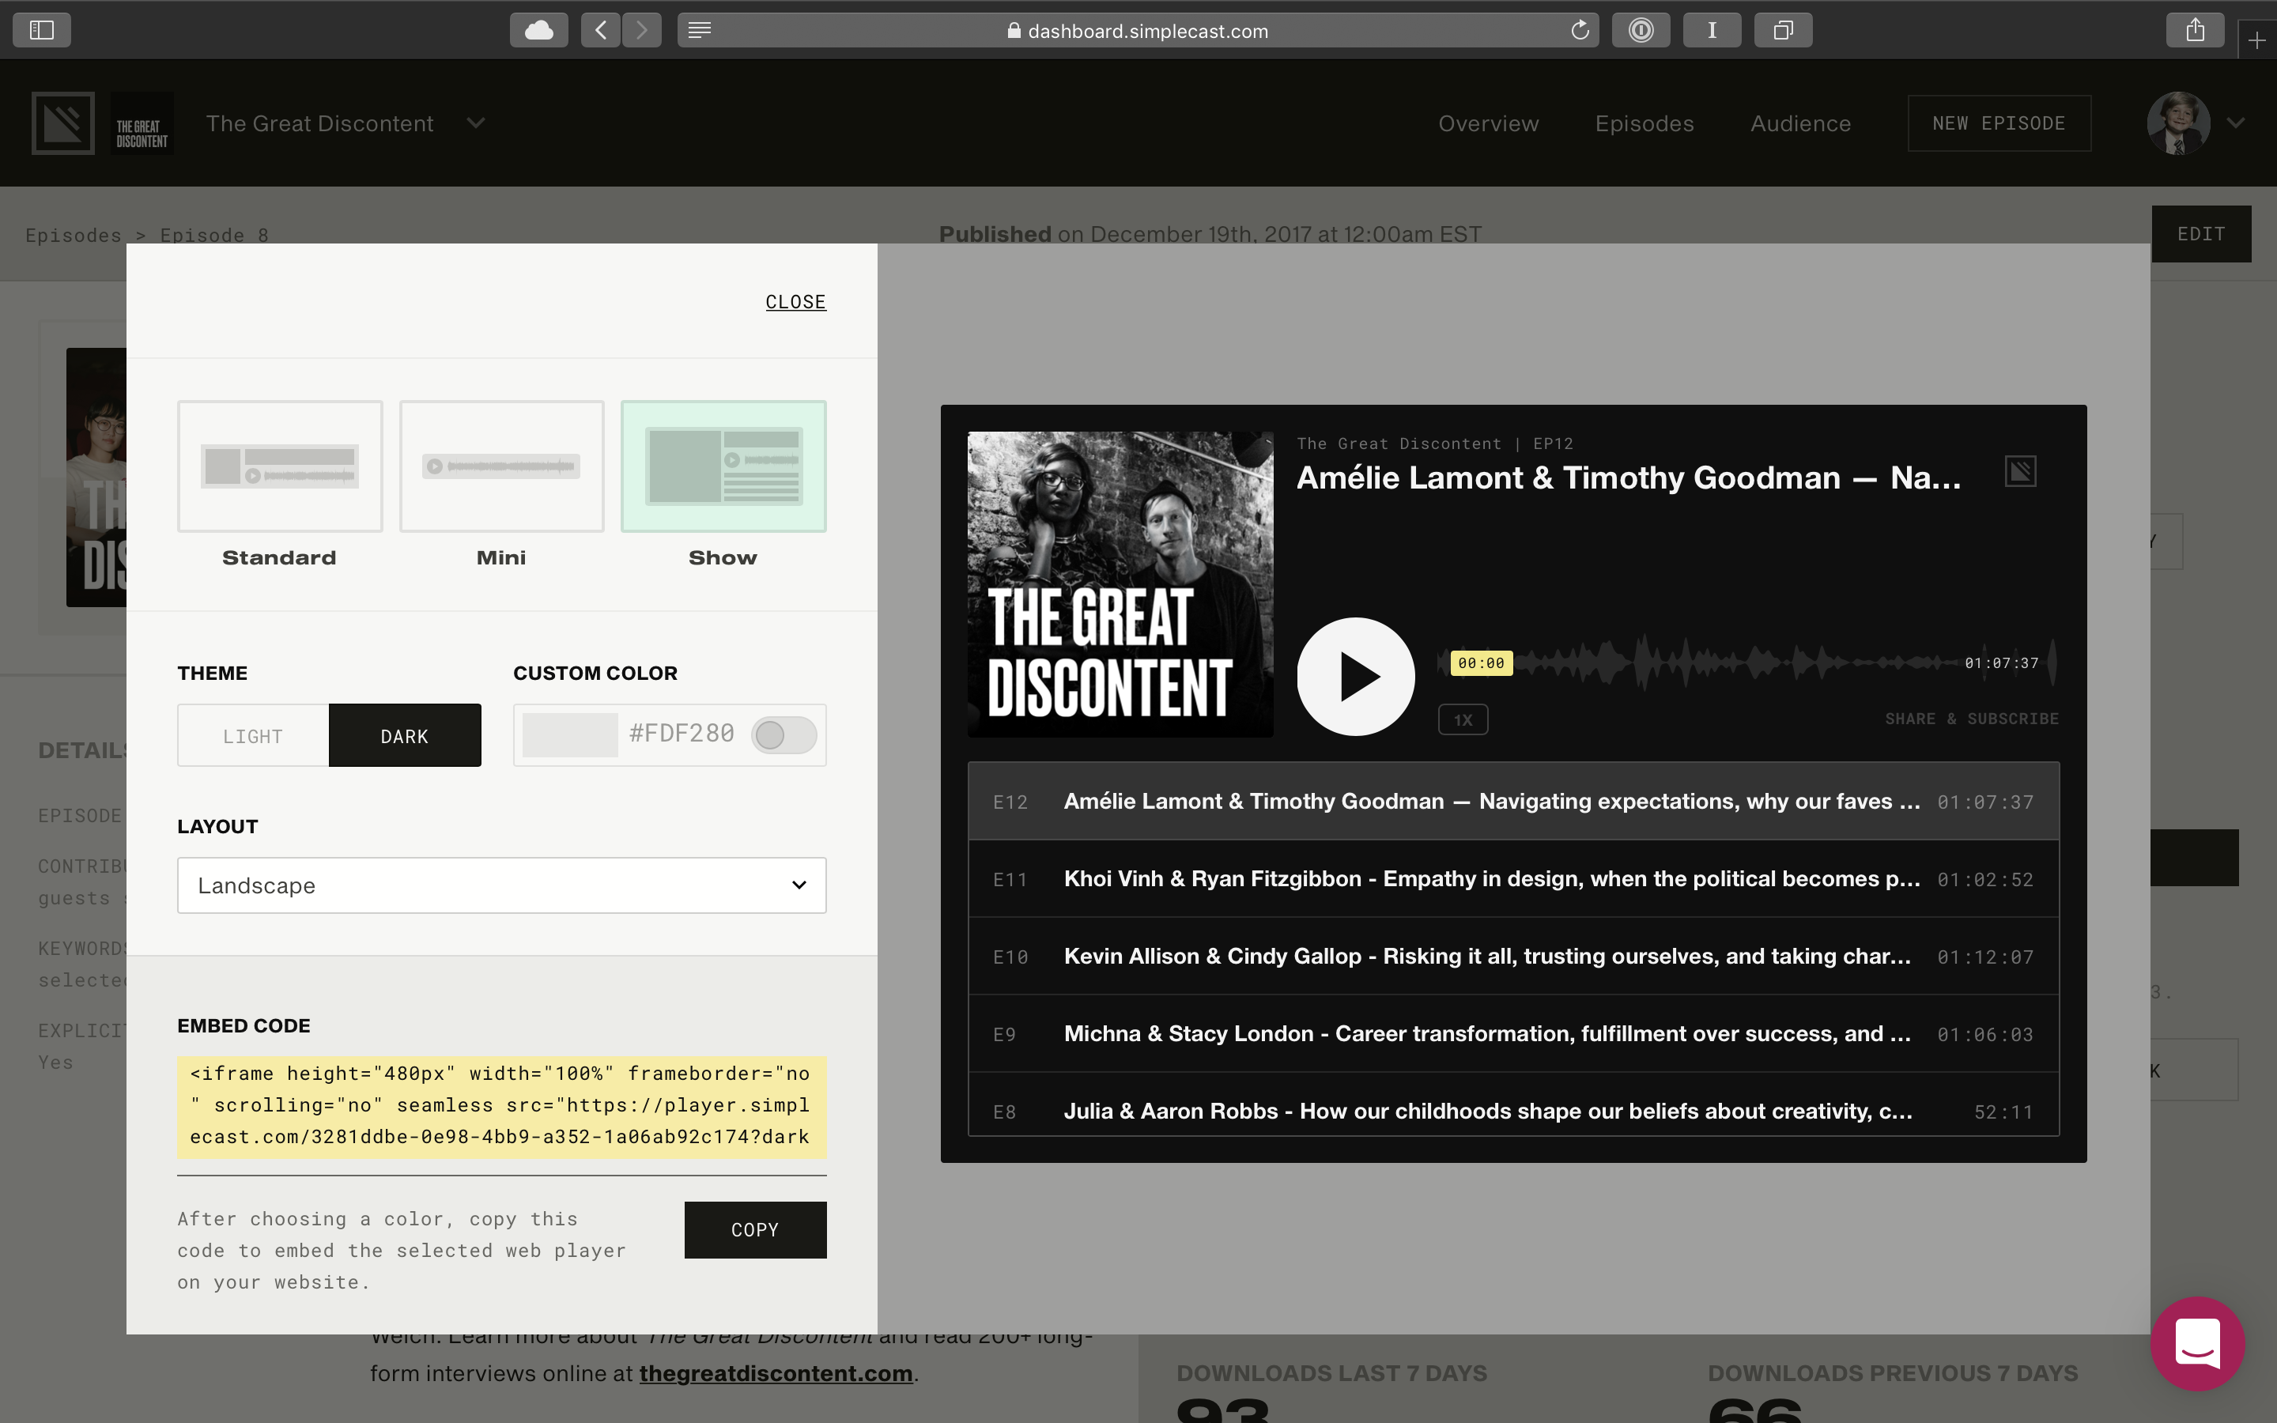Expand the user avatar account menu
Viewport: 2277px width, 1423px height.
(x=2237, y=123)
